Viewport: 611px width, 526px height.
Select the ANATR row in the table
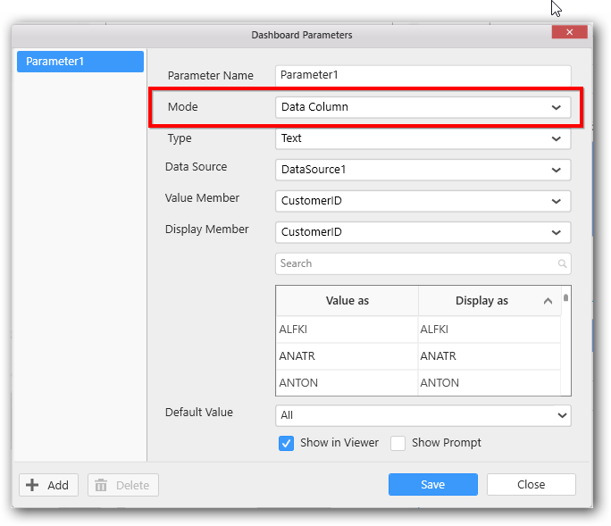347,356
